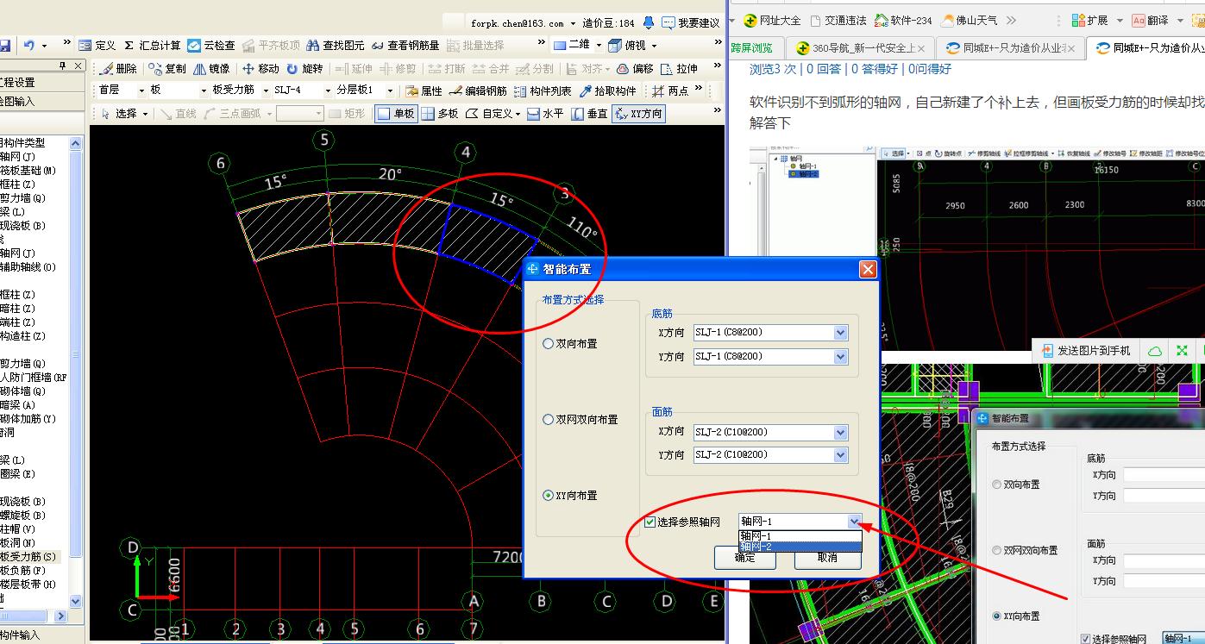Open 面筋 X方向 SLJ-2 dropdown
This screenshot has width=1205, height=644.
tap(841, 433)
